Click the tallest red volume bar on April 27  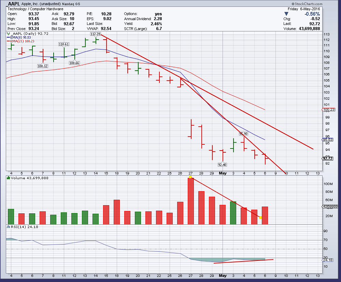[x=191, y=201]
